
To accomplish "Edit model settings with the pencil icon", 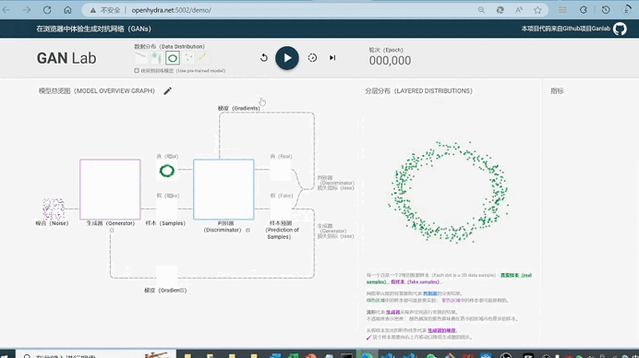I will [167, 90].
